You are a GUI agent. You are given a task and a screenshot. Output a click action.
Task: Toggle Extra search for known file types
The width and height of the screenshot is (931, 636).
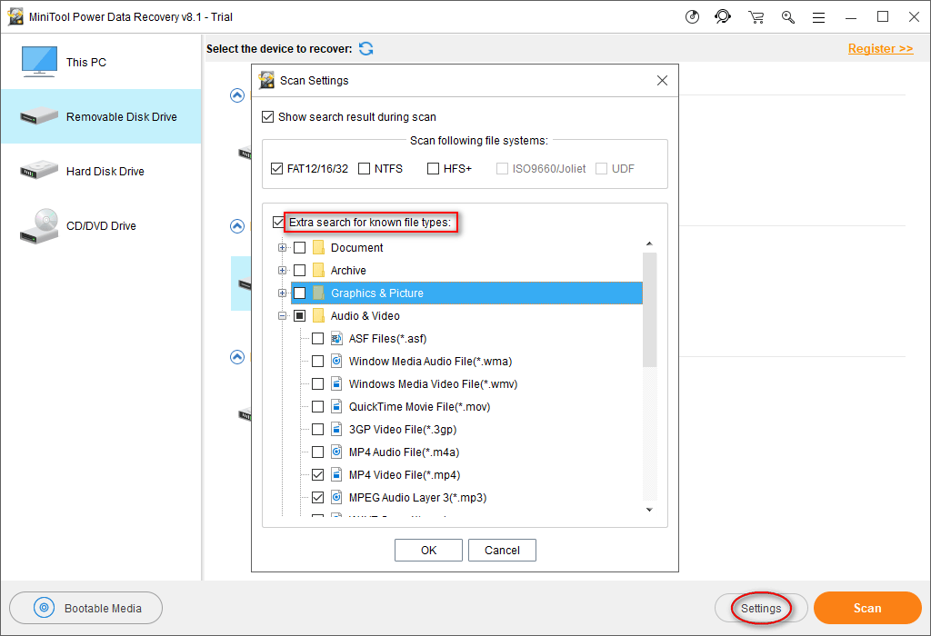tap(278, 222)
